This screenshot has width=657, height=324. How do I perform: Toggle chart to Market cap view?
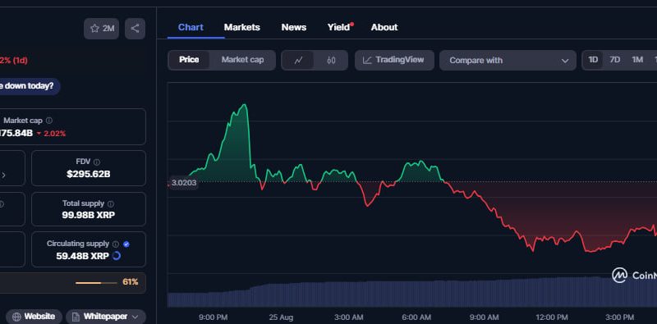pyautogui.click(x=242, y=60)
